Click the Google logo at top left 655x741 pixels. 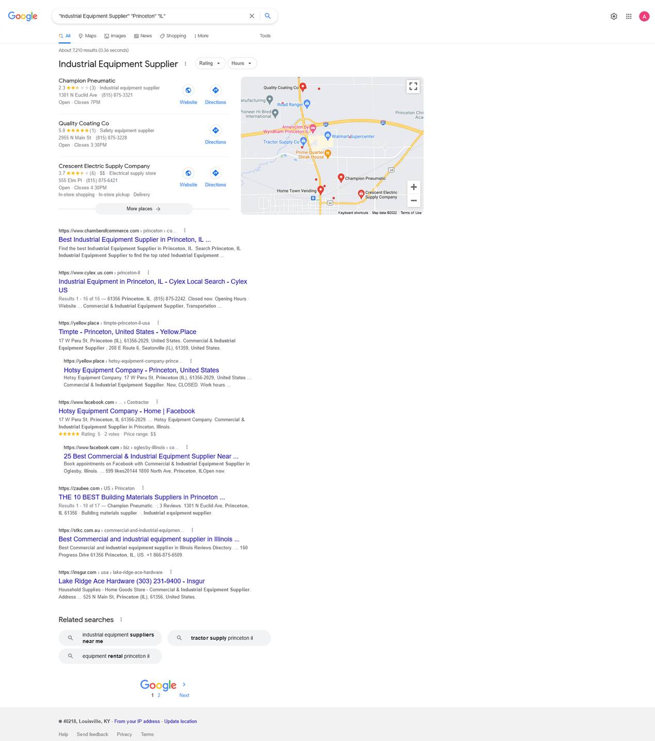coord(23,16)
